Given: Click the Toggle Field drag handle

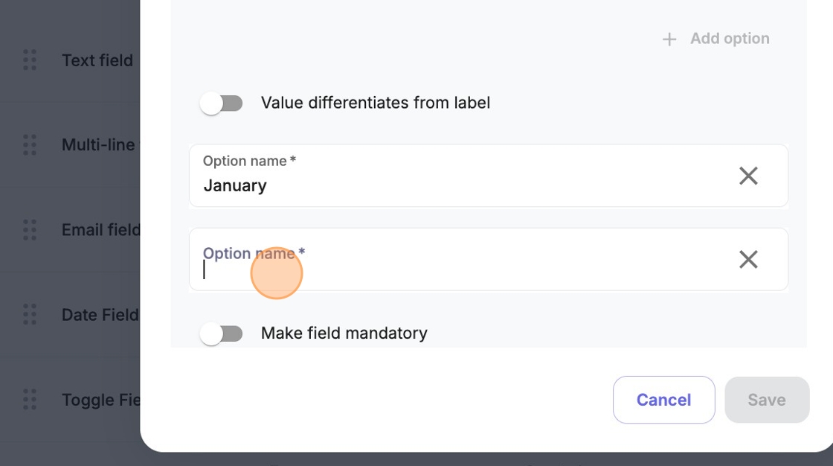Looking at the screenshot, I should pos(30,400).
